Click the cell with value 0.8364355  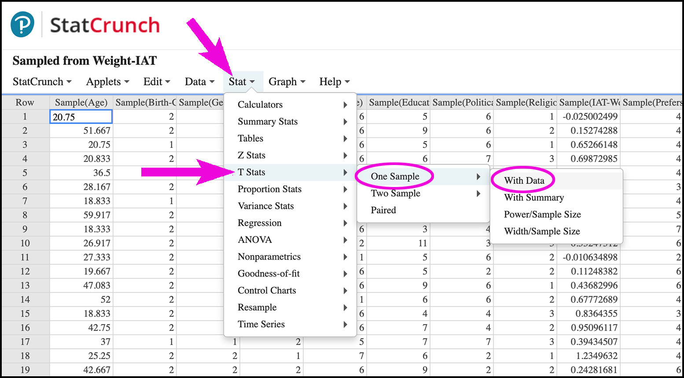(588, 314)
